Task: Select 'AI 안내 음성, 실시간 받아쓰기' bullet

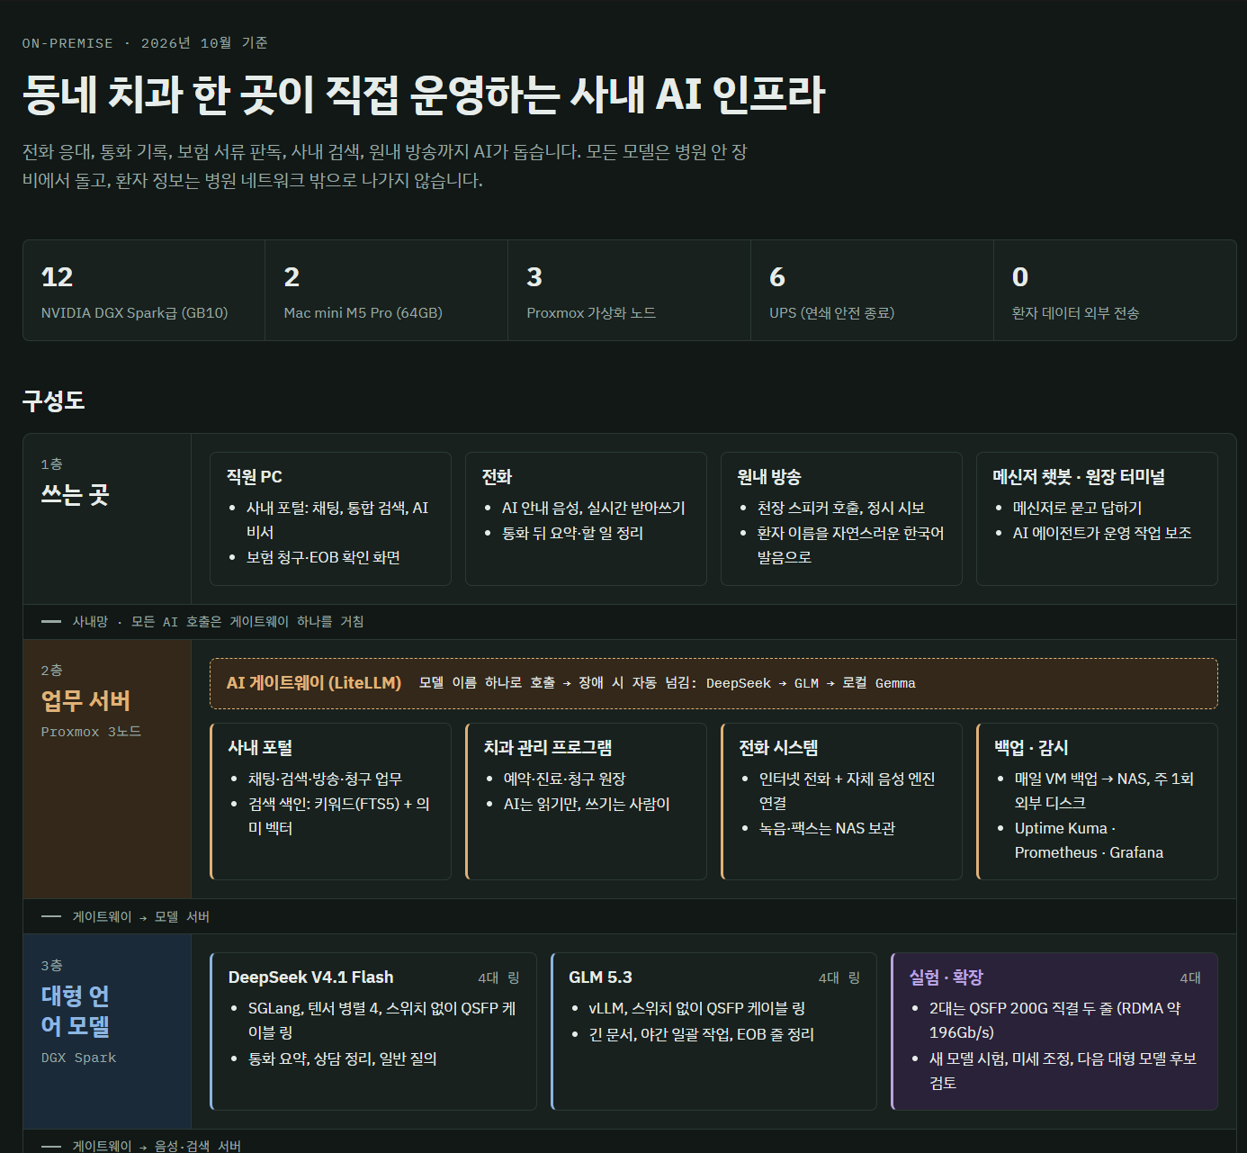Action: [594, 509]
